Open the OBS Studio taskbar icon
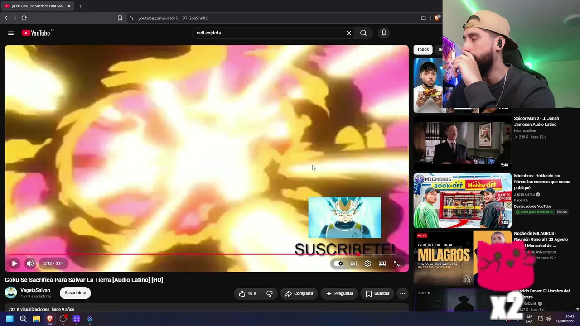The image size is (580, 326). click(x=63, y=319)
